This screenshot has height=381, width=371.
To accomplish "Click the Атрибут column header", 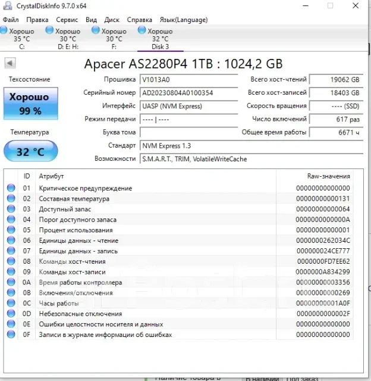I will tap(52, 176).
